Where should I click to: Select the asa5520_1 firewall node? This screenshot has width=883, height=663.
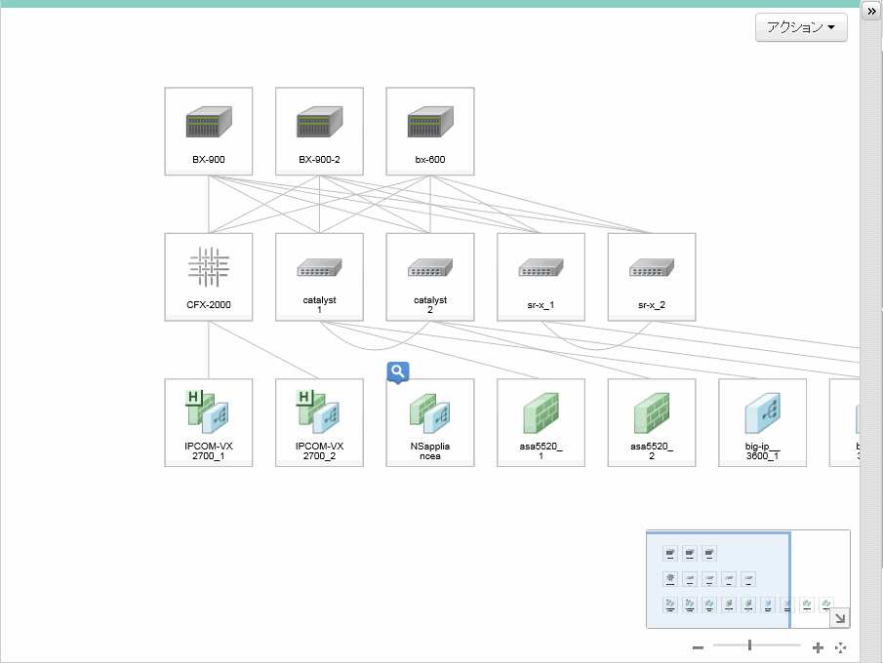click(541, 423)
